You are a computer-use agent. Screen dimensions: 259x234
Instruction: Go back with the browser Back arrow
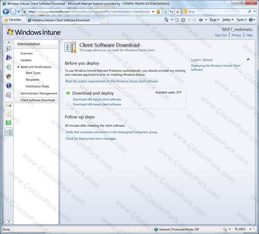(x=6, y=12)
